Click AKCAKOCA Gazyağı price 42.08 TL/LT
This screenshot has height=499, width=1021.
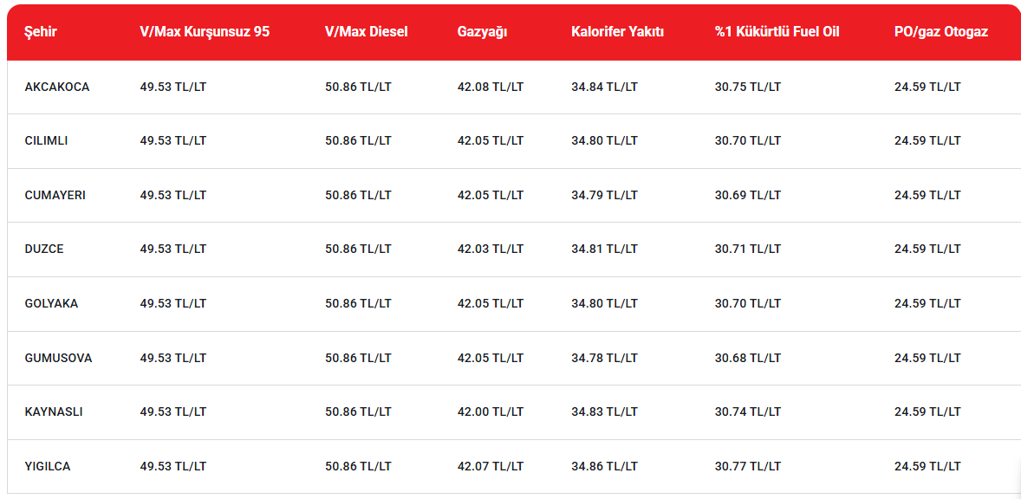(x=491, y=87)
